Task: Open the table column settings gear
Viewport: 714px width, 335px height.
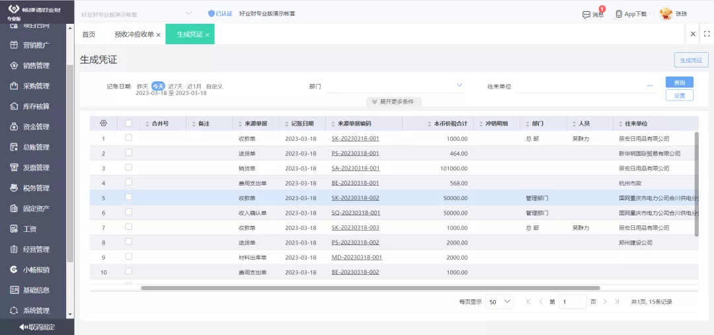Action: pos(103,124)
